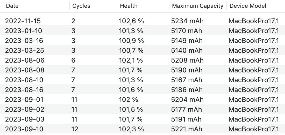Screen dimensions: 285x135
Task: Select the 2023-08-06 row
Action: 25,60
